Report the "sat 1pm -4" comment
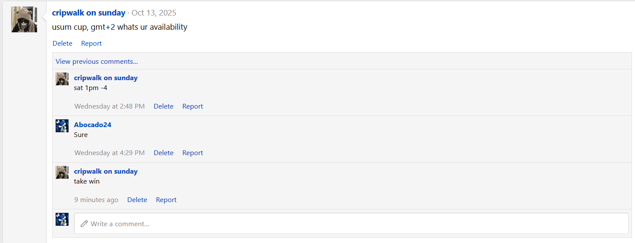The width and height of the screenshot is (635, 243). click(192, 106)
